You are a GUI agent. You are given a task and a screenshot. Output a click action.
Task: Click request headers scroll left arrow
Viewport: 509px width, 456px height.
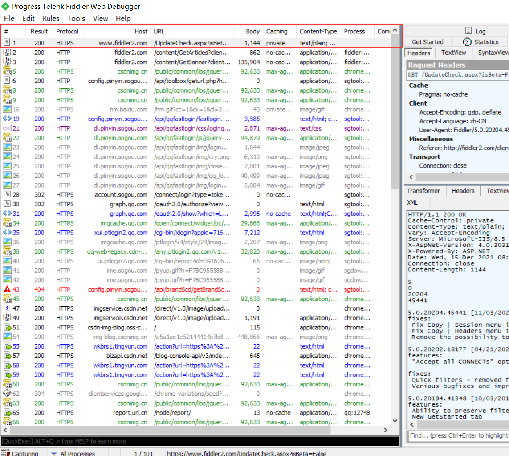click(411, 177)
